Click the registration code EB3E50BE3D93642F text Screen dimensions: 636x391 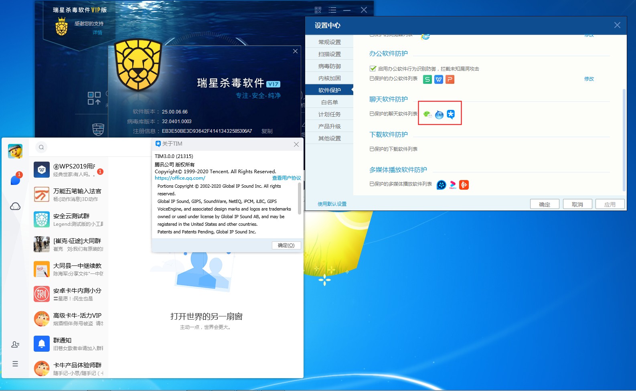coord(207,131)
